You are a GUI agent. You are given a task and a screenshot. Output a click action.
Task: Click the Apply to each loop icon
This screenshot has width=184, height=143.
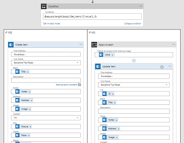point(94,45)
